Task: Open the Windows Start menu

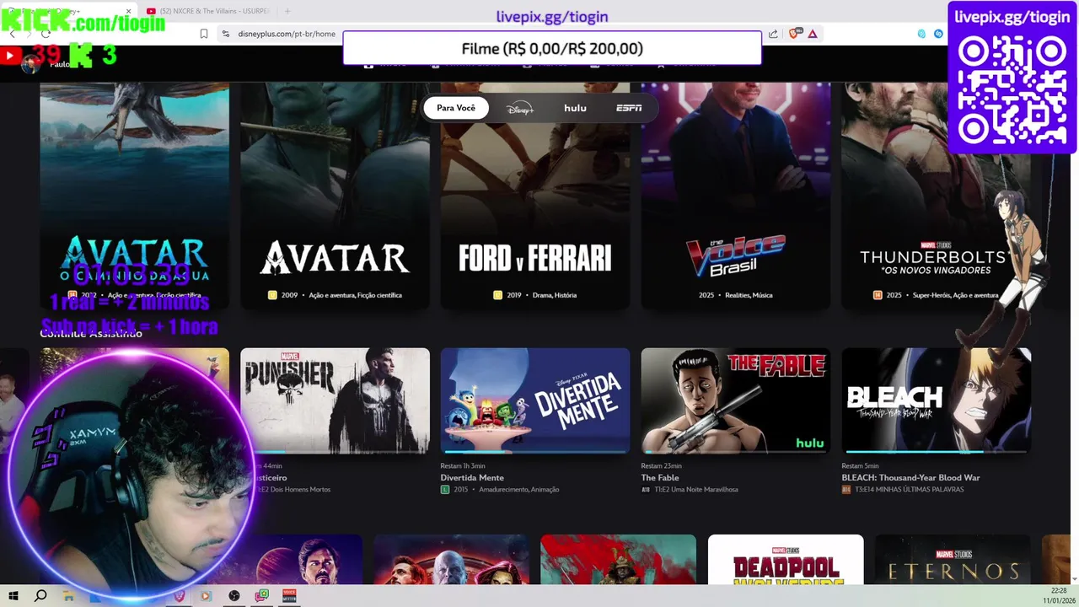Action: pos(13,596)
